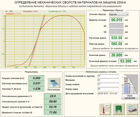Select the Текущее значение readout 0.262
This screenshot has width=140, height=117.
click(37, 78)
